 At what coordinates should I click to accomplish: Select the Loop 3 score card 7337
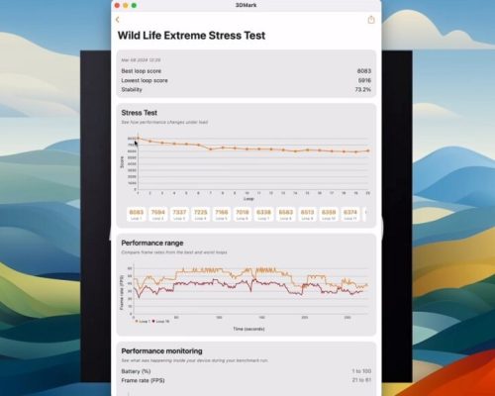pos(179,214)
